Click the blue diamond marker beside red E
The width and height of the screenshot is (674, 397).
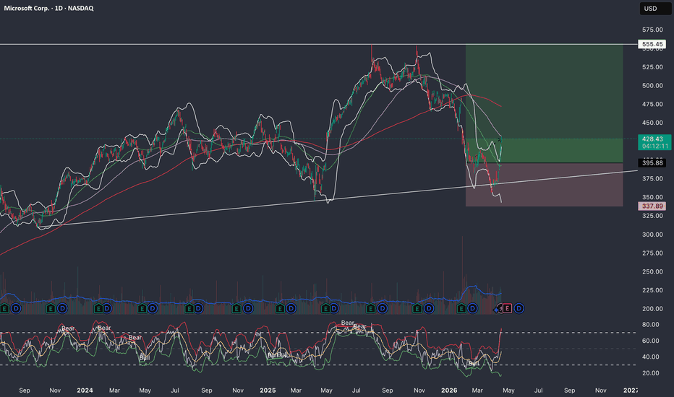click(498, 308)
